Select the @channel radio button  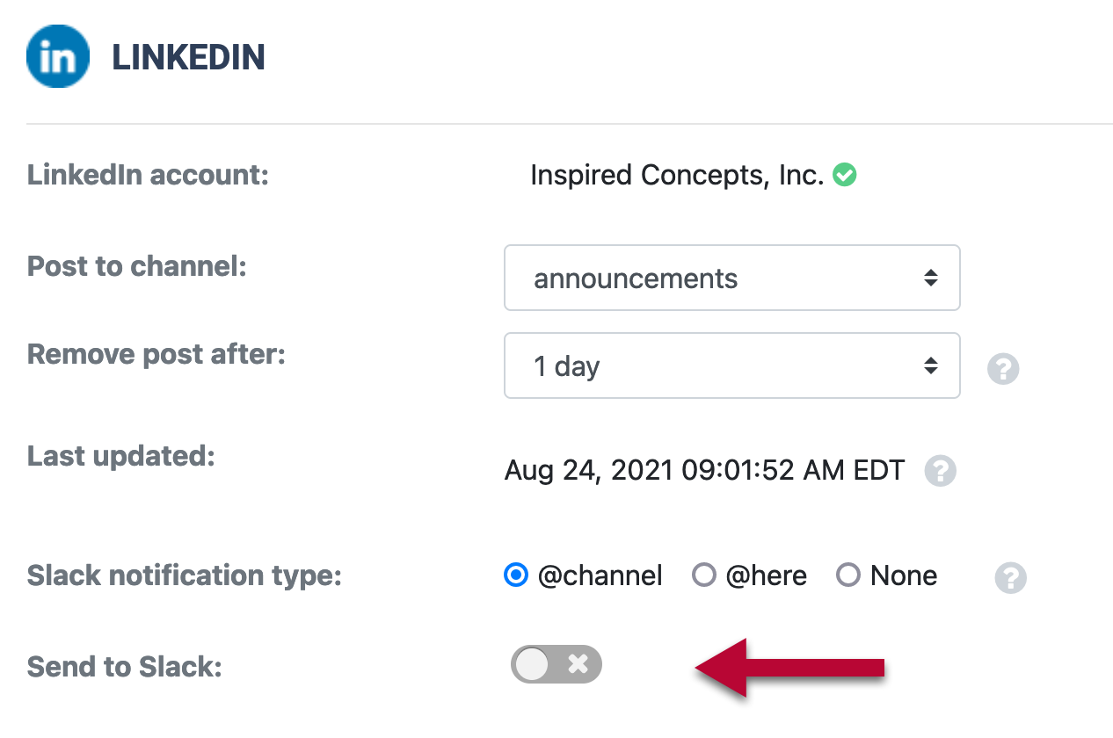tap(516, 575)
